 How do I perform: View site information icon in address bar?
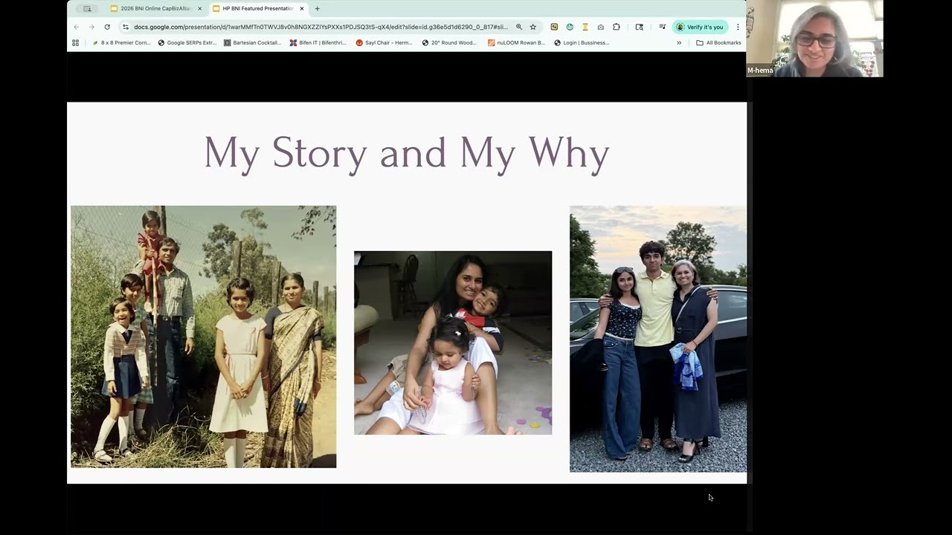click(126, 27)
